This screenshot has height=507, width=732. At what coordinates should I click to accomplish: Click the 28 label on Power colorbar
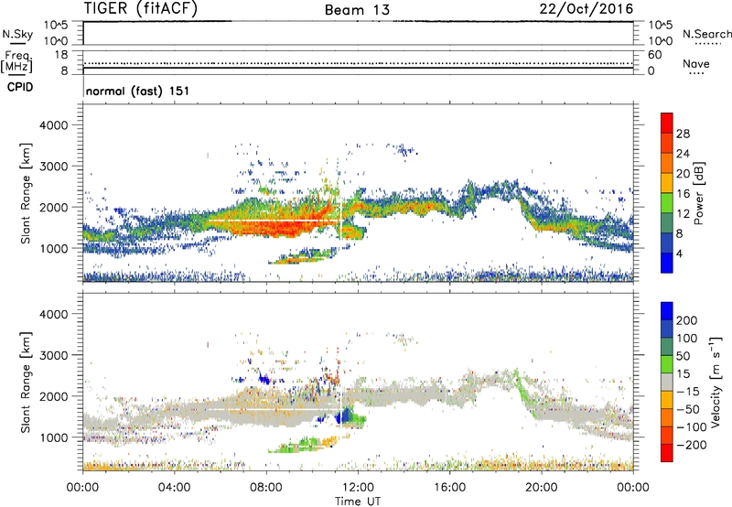pos(683,134)
